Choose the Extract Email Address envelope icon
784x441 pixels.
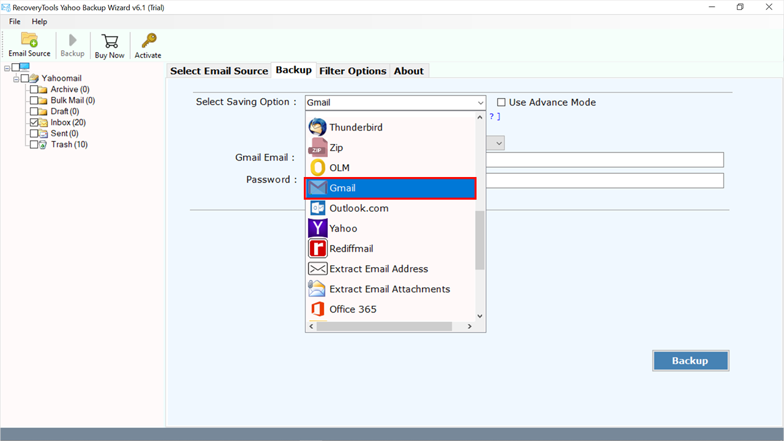tap(317, 269)
